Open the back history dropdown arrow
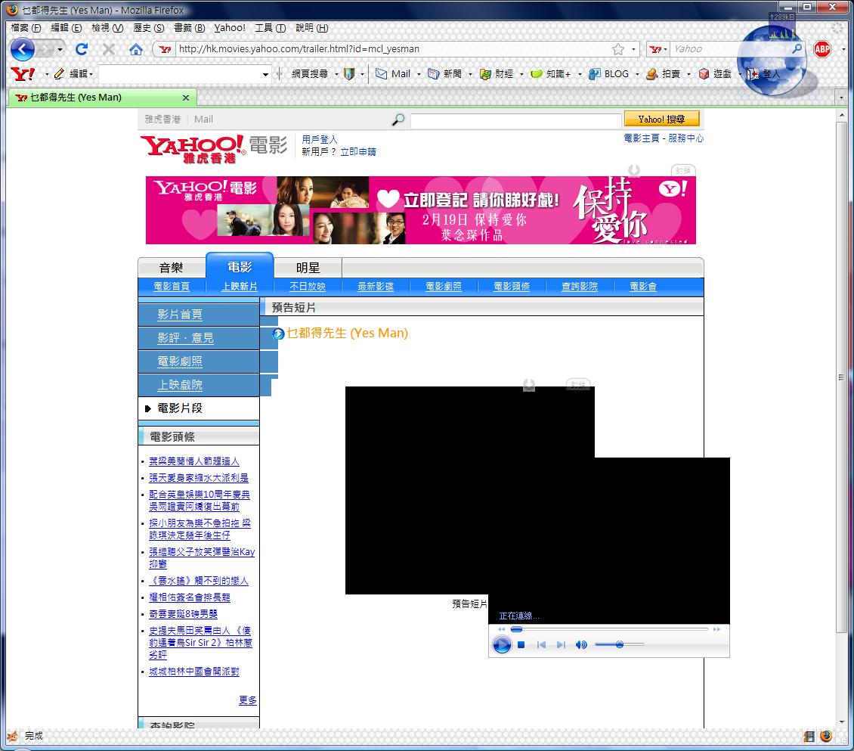Image resolution: width=854 pixels, height=751 pixels. tap(60, 50)
